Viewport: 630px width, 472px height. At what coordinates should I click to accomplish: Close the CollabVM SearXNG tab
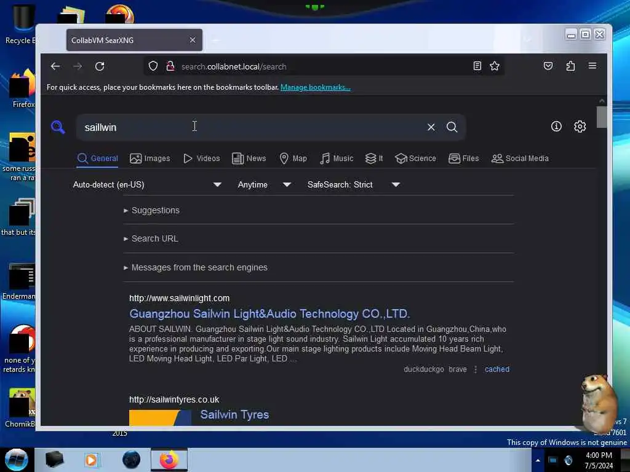(193, 40)
